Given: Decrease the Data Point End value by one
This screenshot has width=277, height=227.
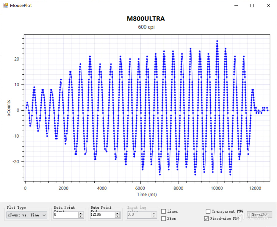Looking at the screenshot, I should 117,216.
